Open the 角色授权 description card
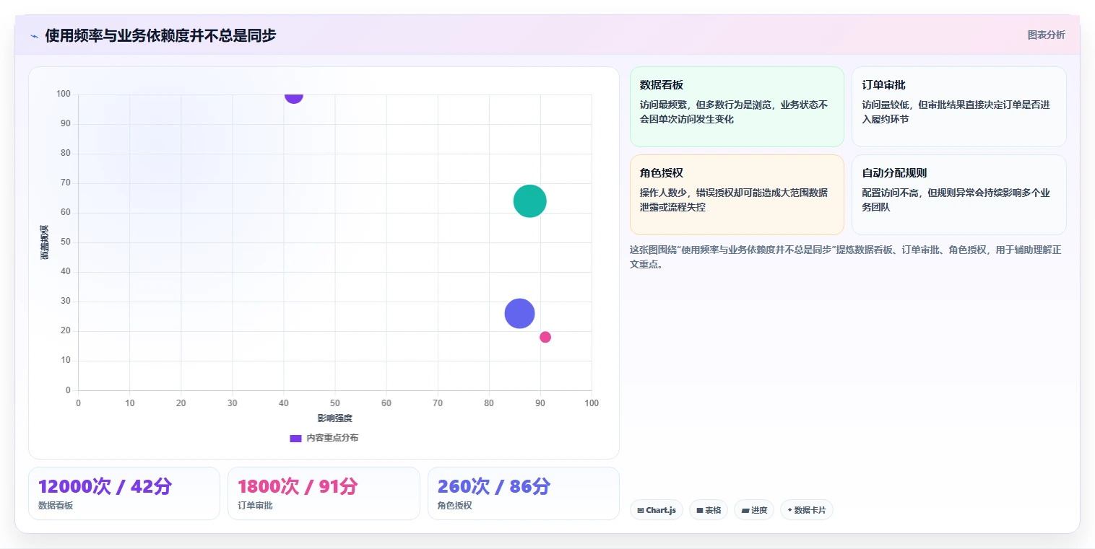 [737, 195]
